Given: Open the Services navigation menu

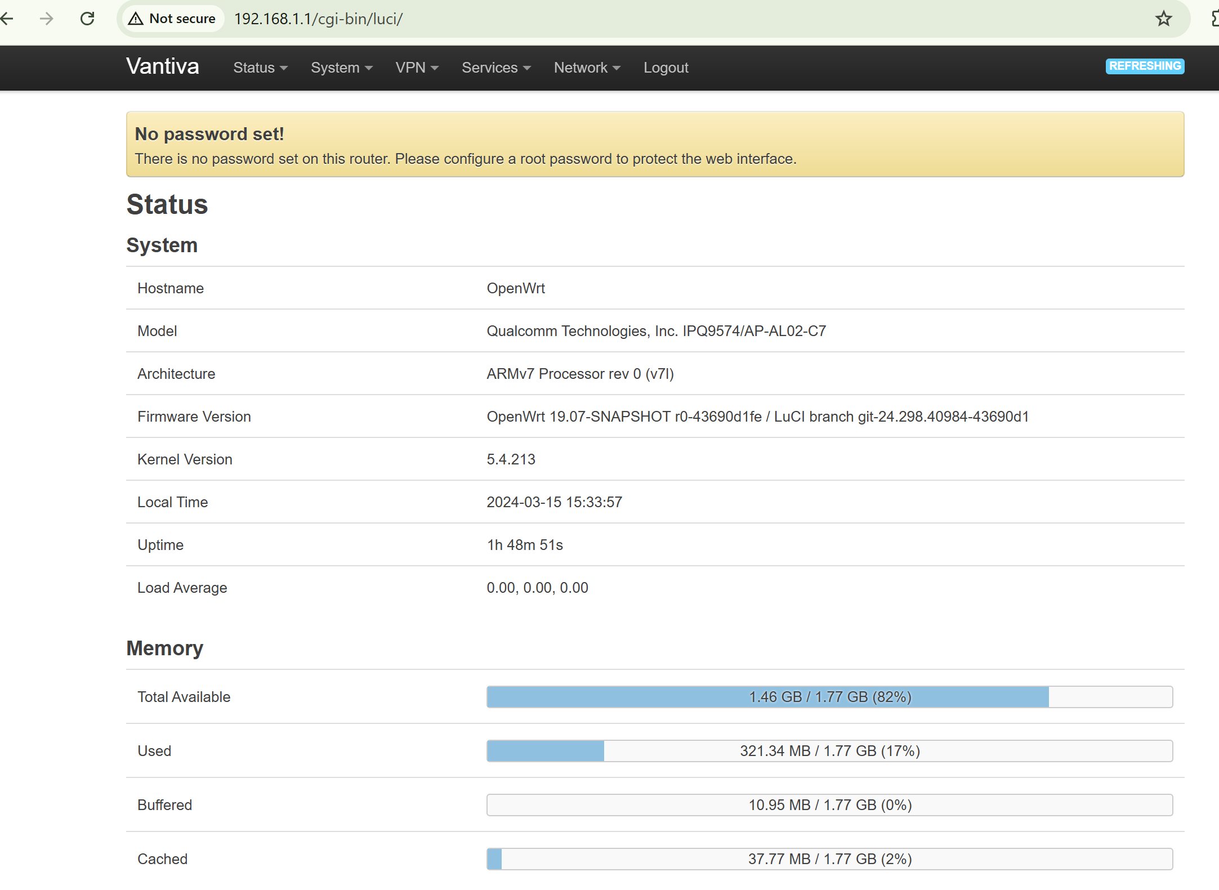Looking at the screenshot, I should [496, 68].
